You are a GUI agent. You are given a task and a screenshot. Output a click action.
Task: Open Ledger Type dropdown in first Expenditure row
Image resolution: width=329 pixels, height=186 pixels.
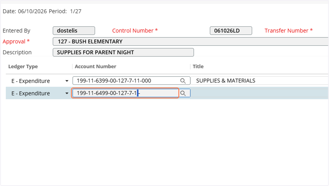(x=67, y=81)
